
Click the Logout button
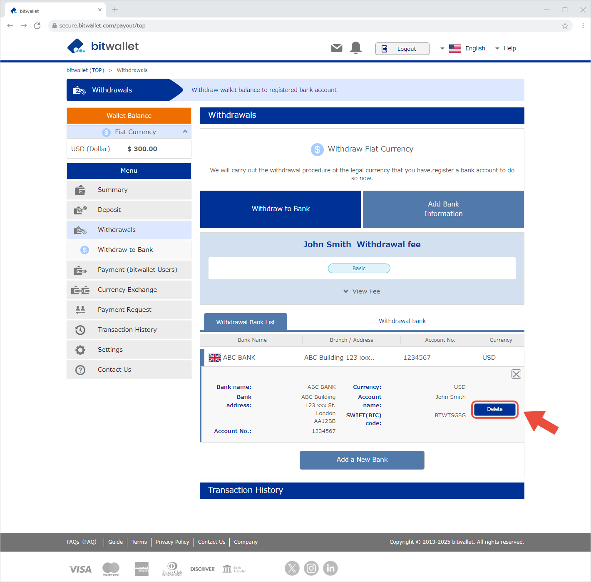click(402, 49)
